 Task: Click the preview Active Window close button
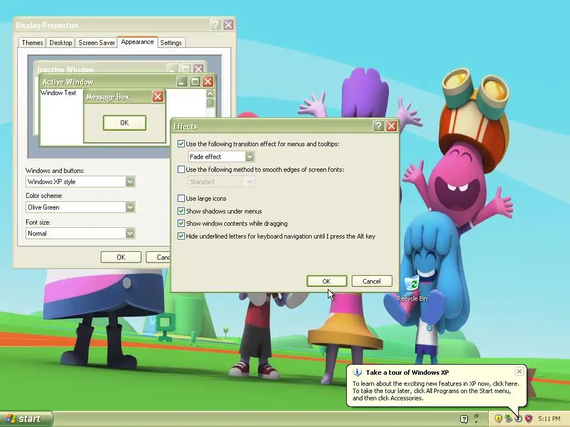click(208, 81)
